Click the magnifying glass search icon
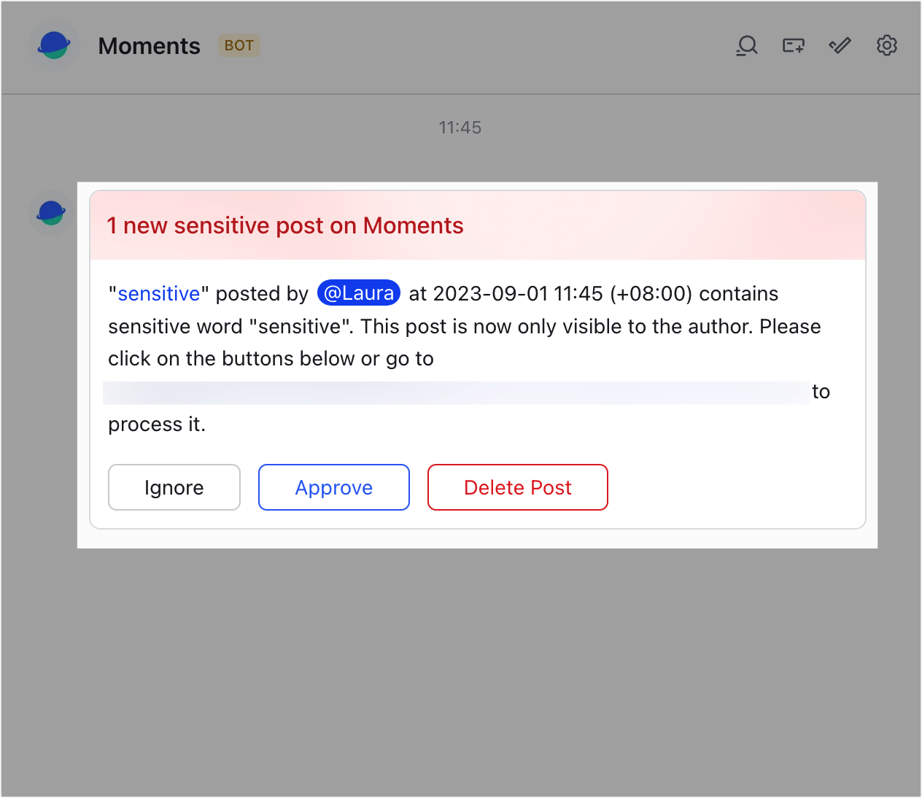The height and width of the screenshot is (798, 922). pos(746,45)
